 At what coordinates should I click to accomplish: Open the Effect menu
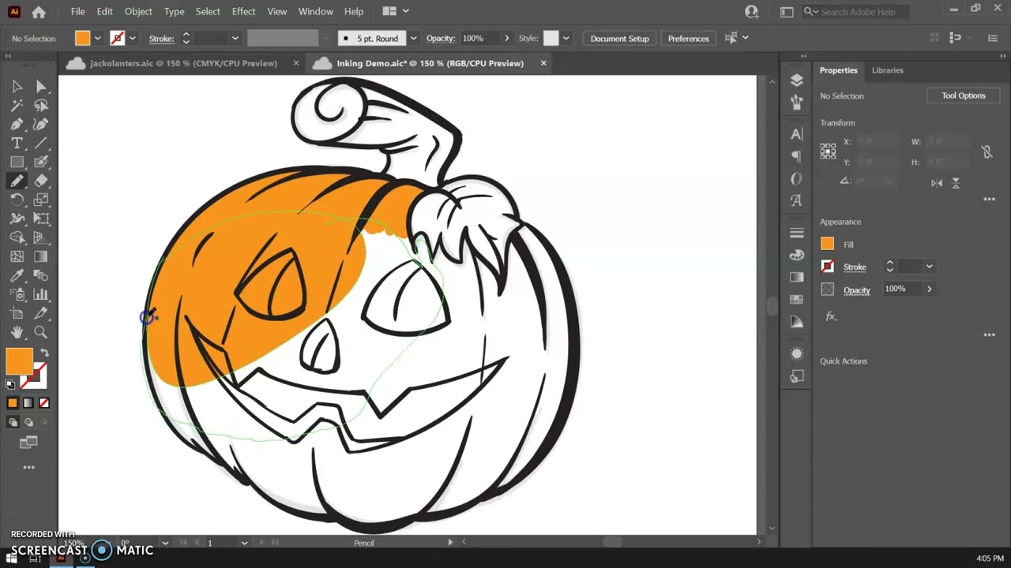[243, 11]
